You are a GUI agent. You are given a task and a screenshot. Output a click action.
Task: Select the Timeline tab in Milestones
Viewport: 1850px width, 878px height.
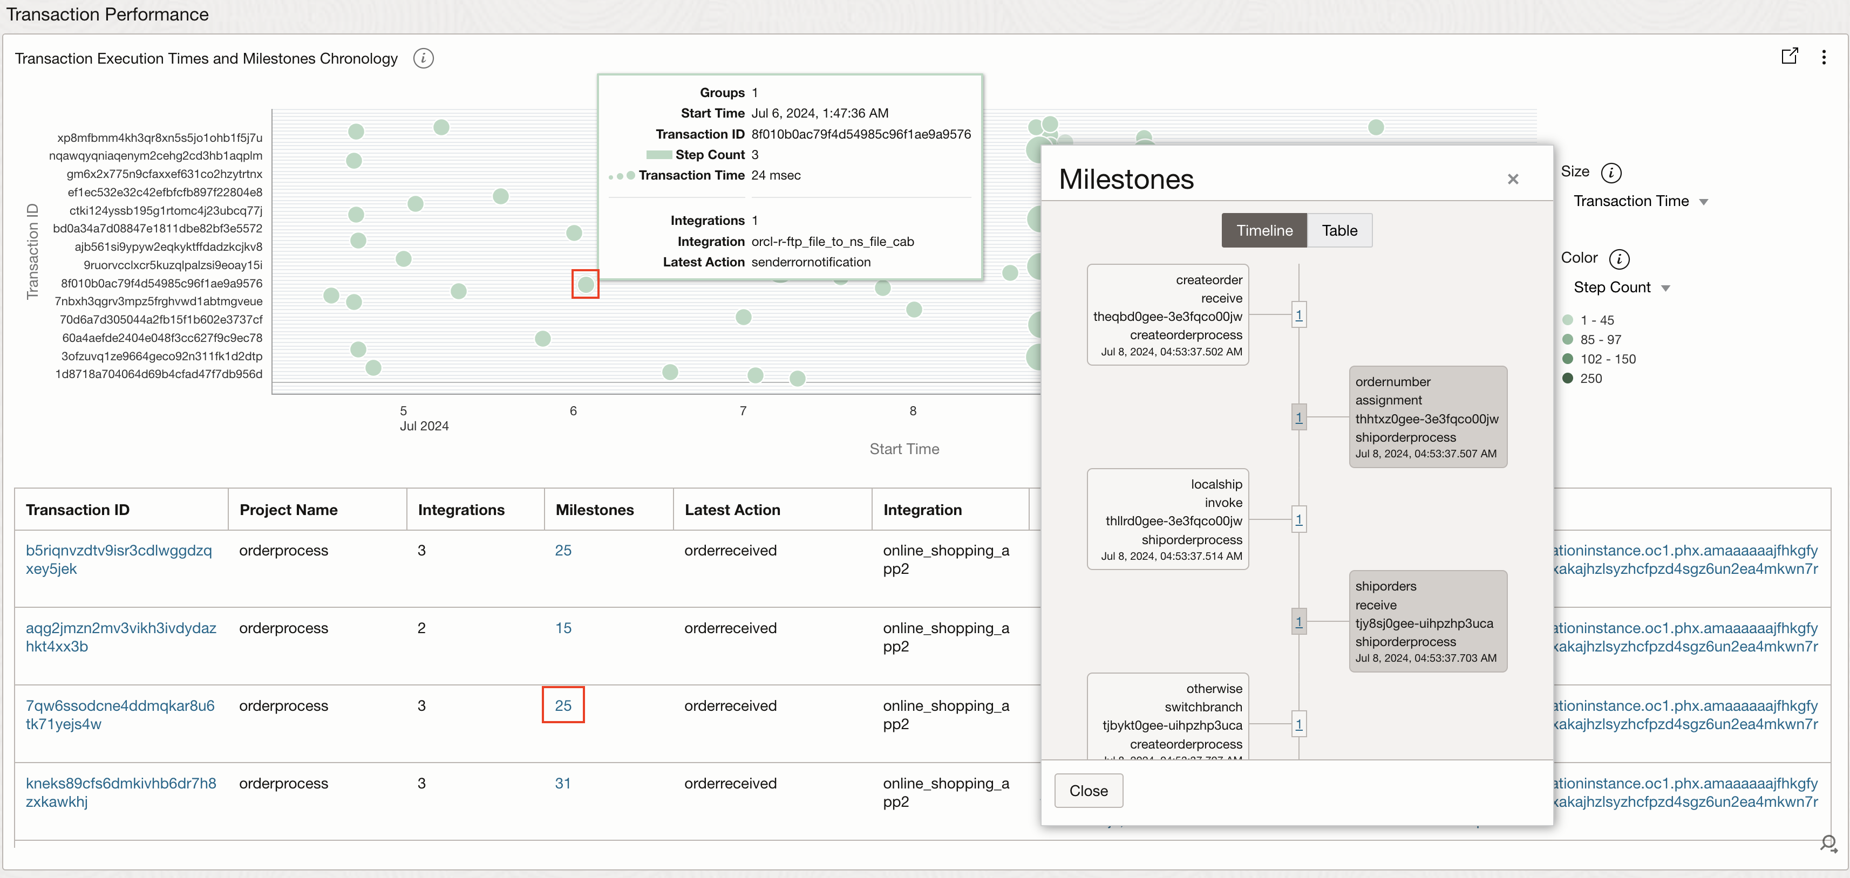pyautogui.click(x=1264, y=230)
